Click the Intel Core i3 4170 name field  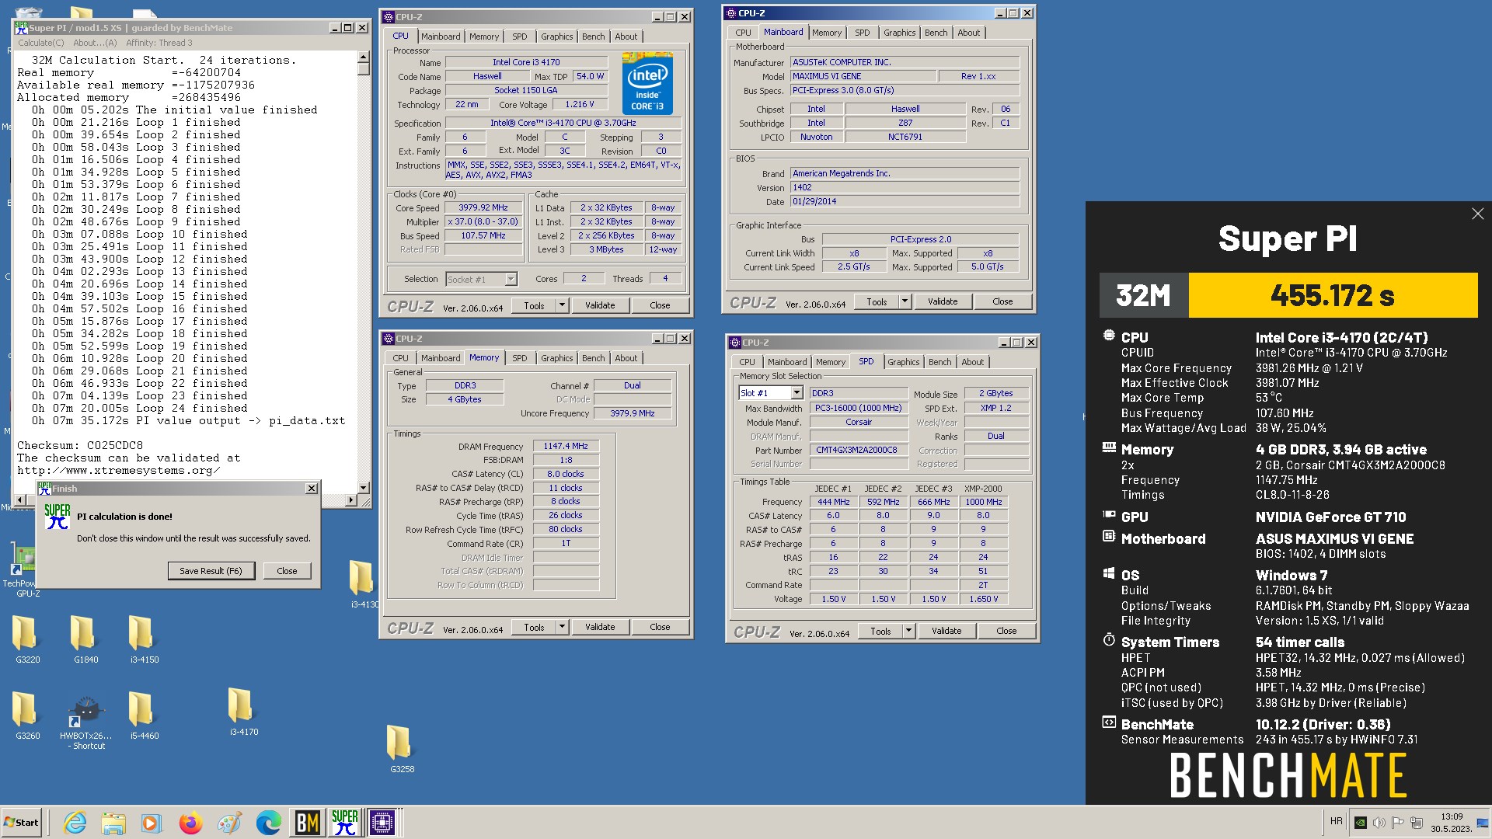pyautogui.click(x=525, y=62)
